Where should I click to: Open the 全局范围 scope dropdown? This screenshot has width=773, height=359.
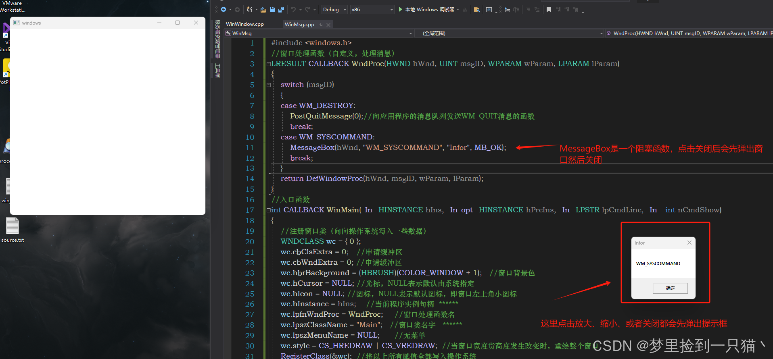[509, 33]
